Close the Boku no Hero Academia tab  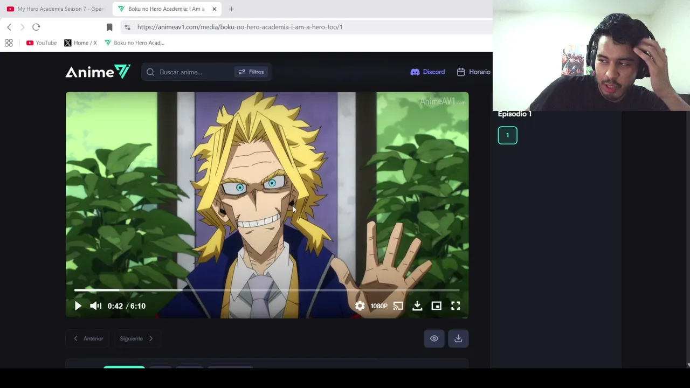point(214,9)
